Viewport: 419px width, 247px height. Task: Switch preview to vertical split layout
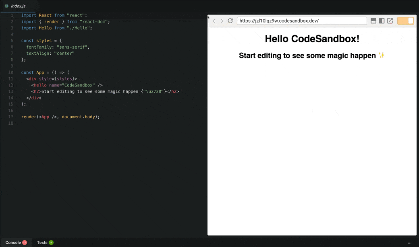[382, 21]
